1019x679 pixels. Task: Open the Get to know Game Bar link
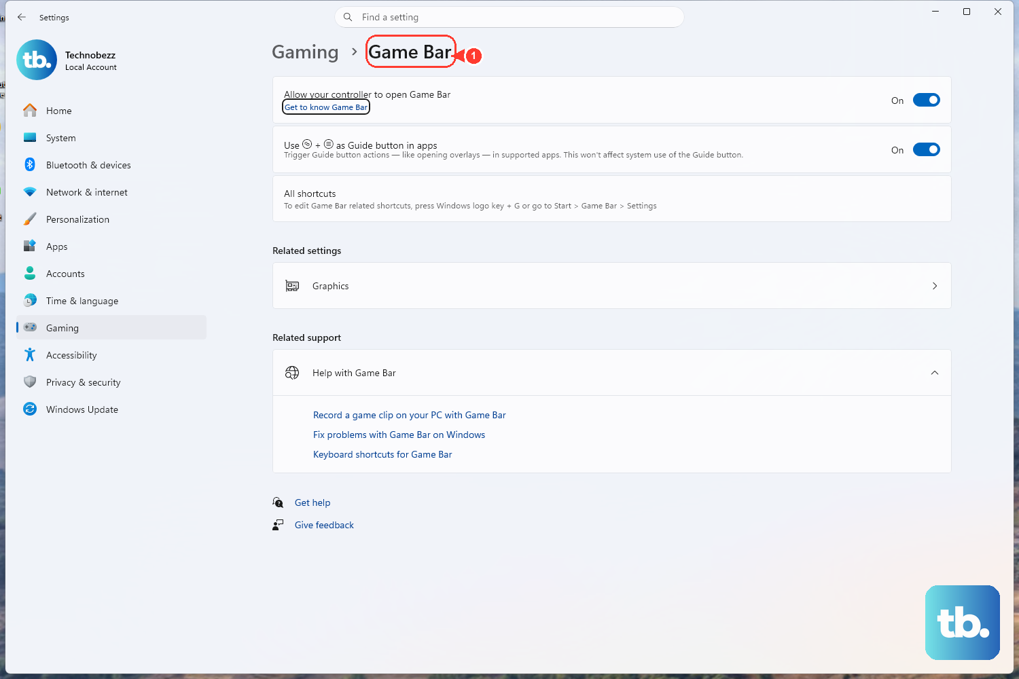(x=326, y=107)
